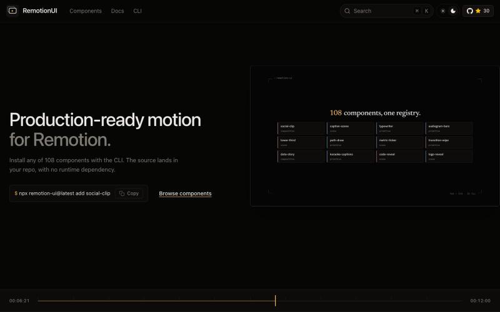This screenshot has width=500, height=312.
Task: Select the code-reveal card in preview
Action: [x=400, y=157]
